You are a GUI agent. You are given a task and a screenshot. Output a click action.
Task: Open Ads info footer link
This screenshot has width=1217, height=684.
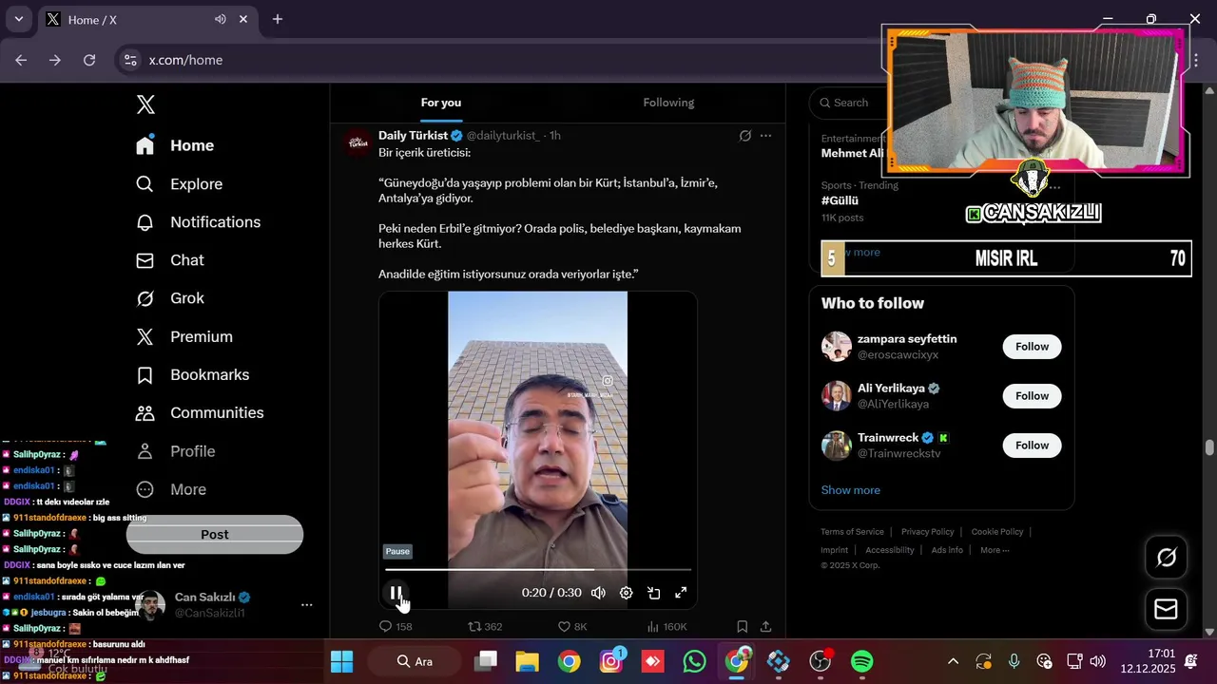pyautogui.click(x=947, y=550)
